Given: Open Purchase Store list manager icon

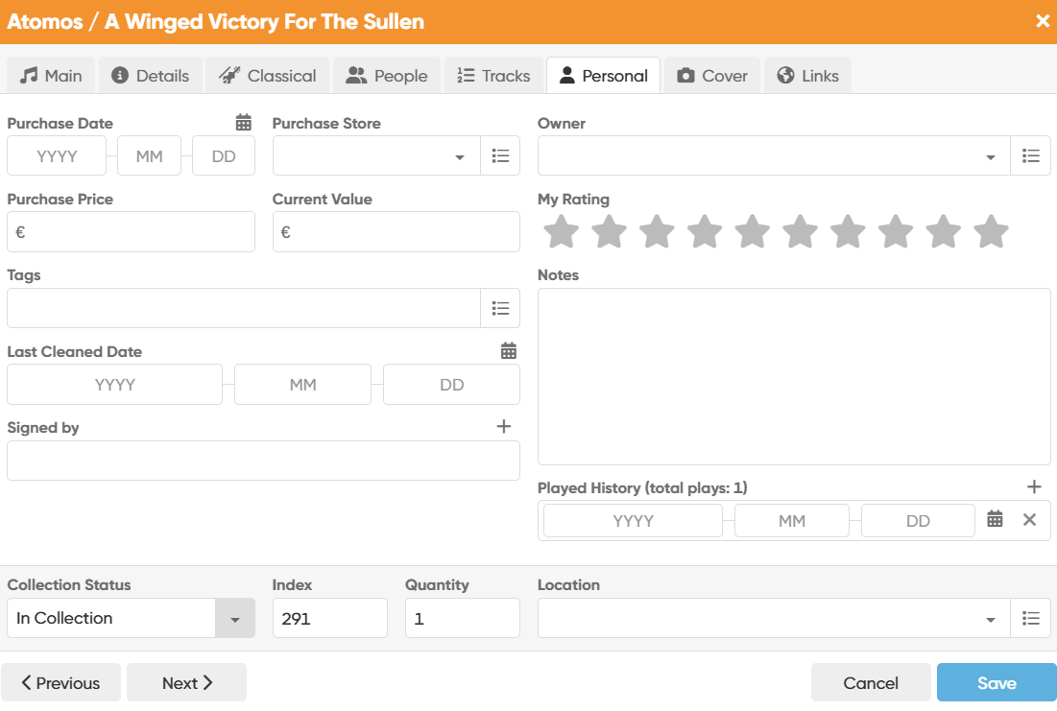Looking at the screenshot, I should click(x=500, y=156).
